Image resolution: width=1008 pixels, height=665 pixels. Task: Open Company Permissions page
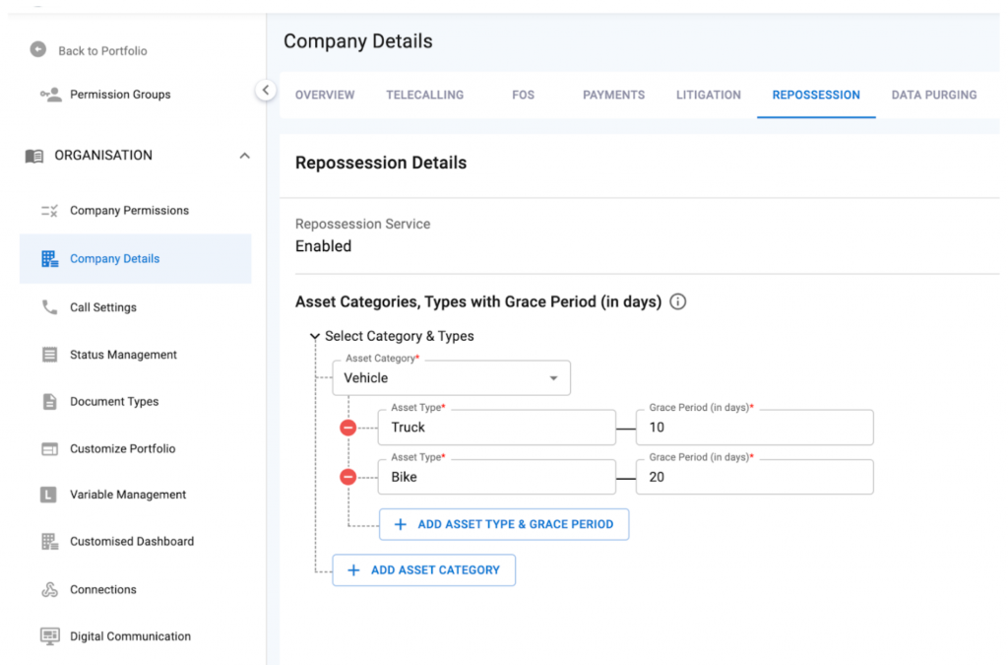pos(129,210)
